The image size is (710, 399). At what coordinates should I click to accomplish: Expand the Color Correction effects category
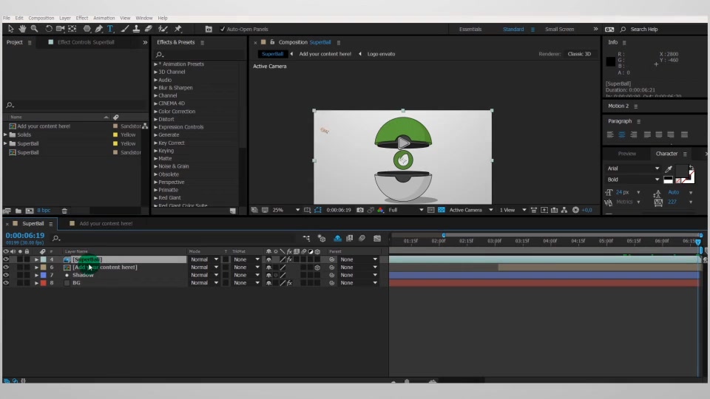pos(156,112)
